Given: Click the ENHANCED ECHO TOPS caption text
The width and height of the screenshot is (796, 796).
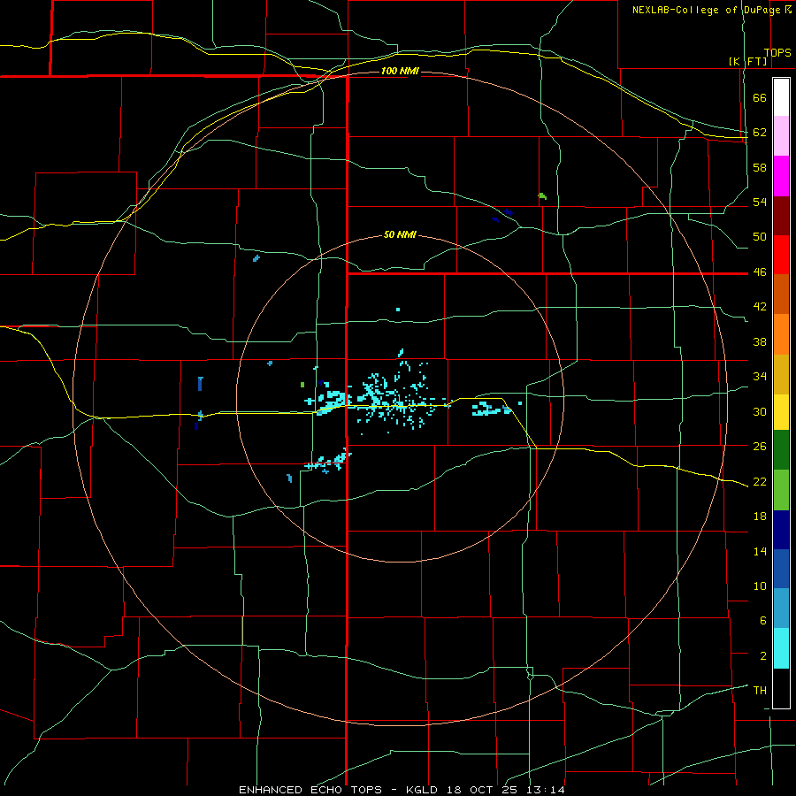Looking at the screenshot, I should tap(310, 790).
